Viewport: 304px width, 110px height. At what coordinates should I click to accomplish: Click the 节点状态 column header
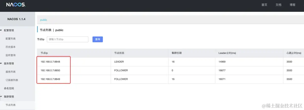tap(119, 53)
